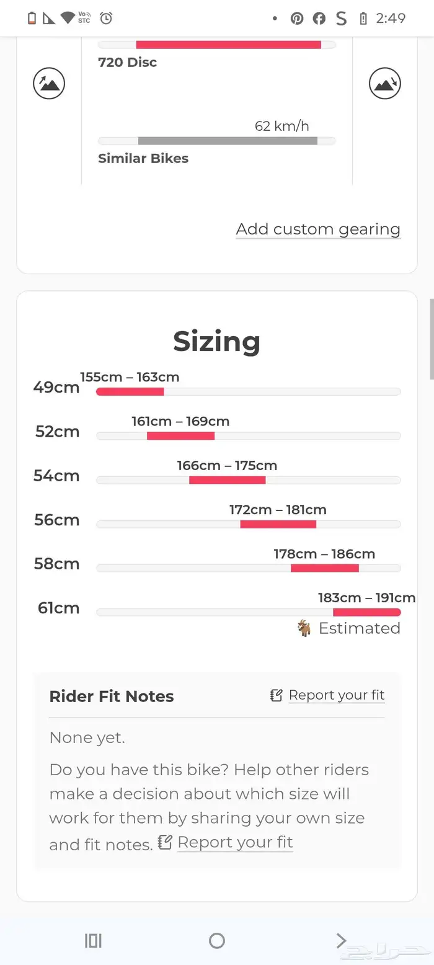Tap the Sizing section heading

tap(216, 341)
